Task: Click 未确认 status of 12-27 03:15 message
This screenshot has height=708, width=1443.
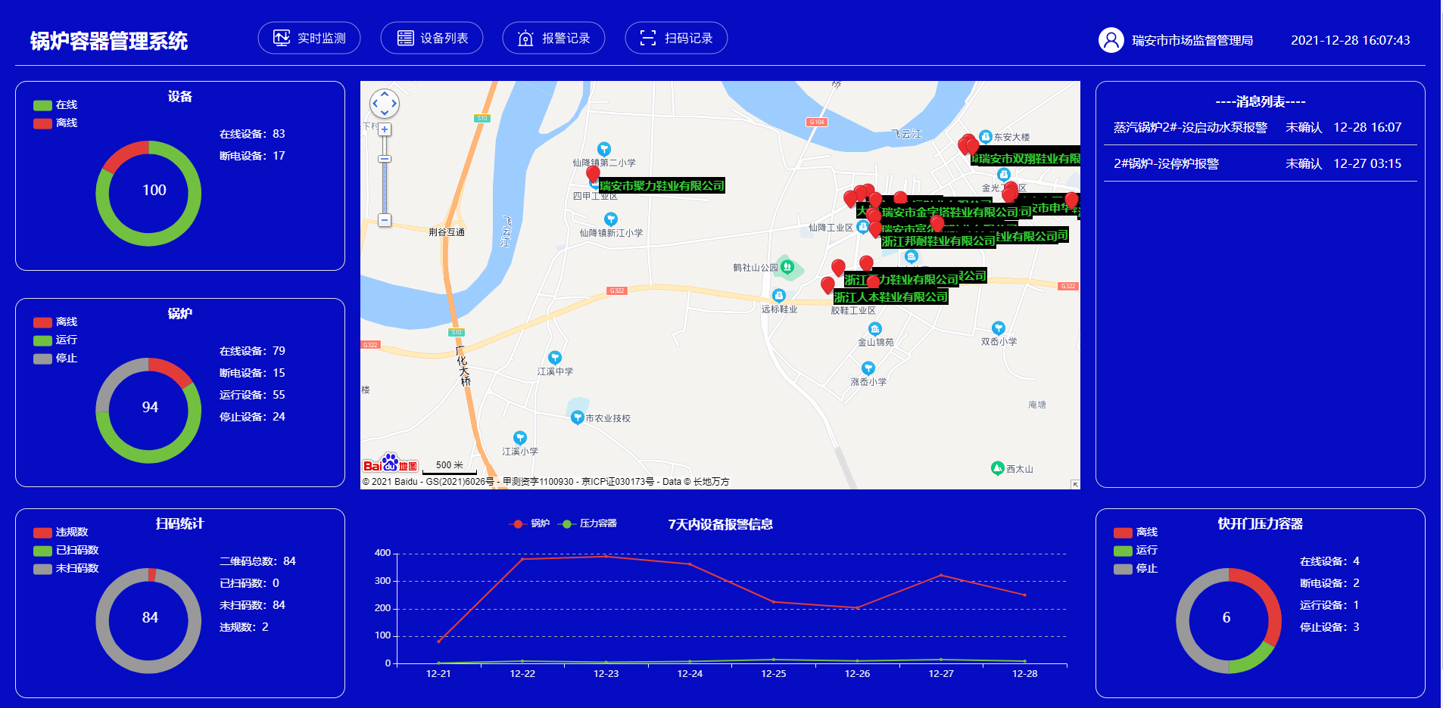Action: 1304,163
